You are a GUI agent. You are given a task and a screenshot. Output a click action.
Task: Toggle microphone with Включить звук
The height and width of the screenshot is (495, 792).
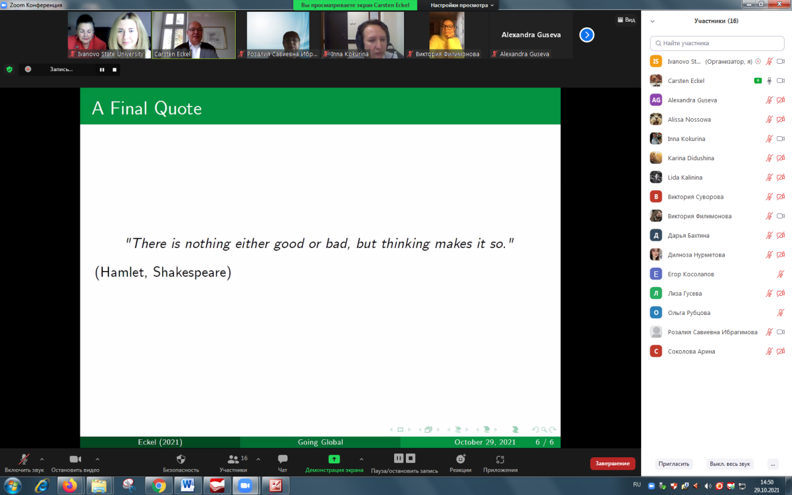(x=24, y=460)
